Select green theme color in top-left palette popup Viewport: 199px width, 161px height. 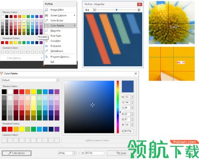(x=28, y=16)
